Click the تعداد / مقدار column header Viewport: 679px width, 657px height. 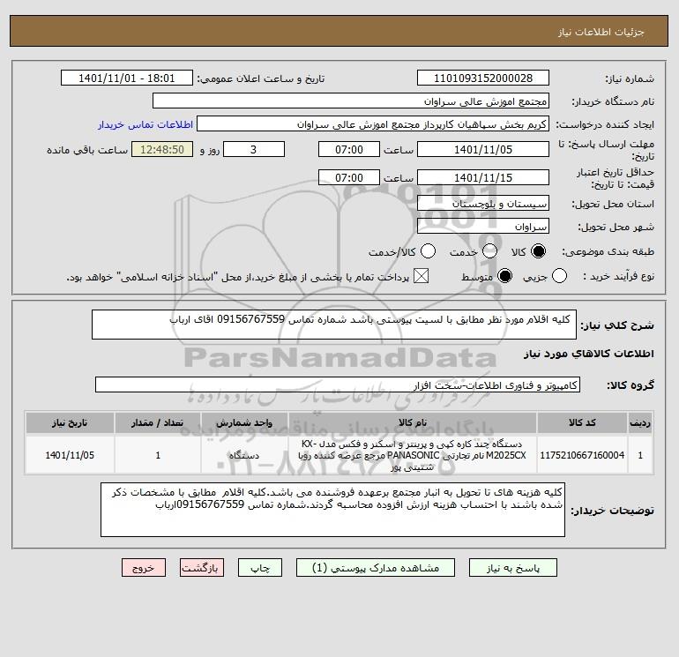[x=158, y=422]
